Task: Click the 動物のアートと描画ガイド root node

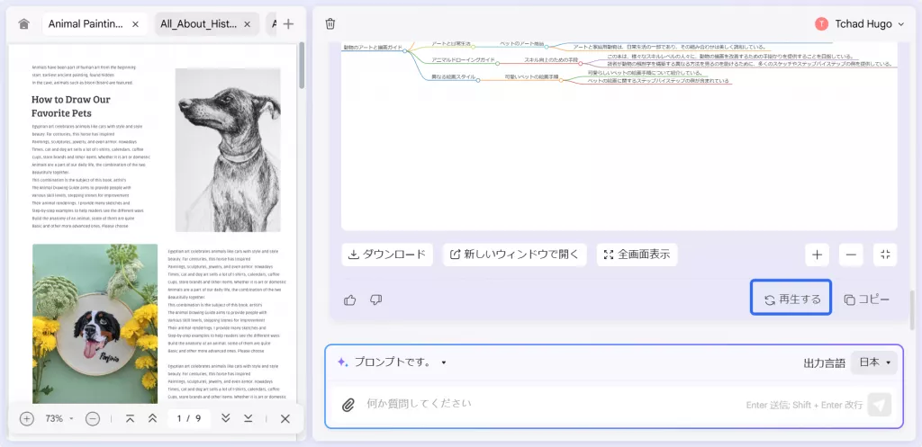Action: point(372,48)
